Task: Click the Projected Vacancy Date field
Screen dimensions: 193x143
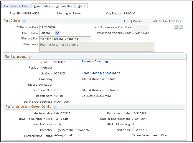Action: [141, 33]
